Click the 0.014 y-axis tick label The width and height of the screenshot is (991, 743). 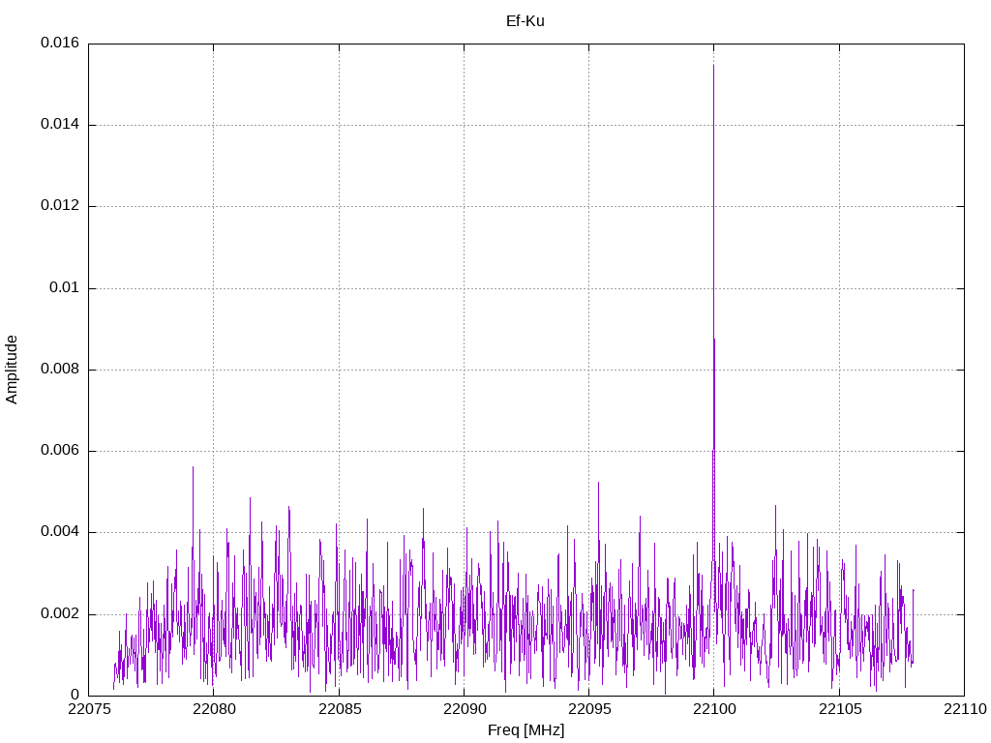[59, 125]
